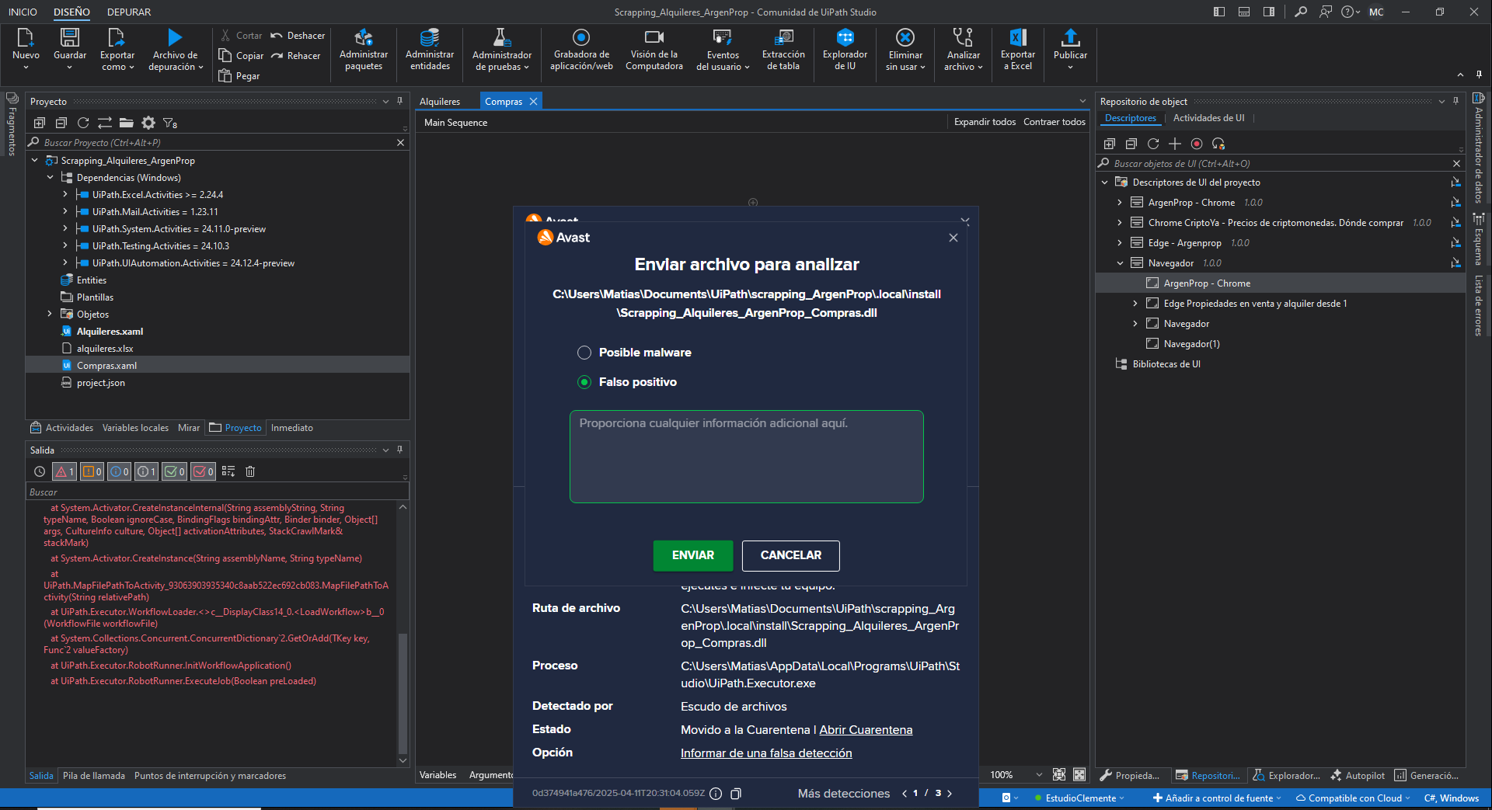Clear output with the trash icon
This screenshot has height=810, width=1492.
coord(250,471)
